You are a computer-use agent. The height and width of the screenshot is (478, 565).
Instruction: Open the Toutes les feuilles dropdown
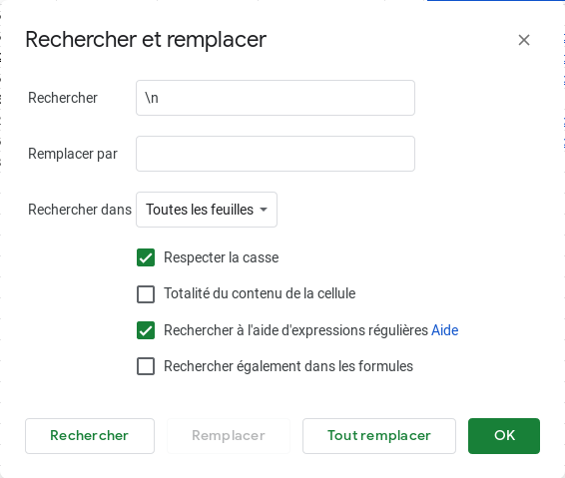pyautogui.click(x=207, y=210)
